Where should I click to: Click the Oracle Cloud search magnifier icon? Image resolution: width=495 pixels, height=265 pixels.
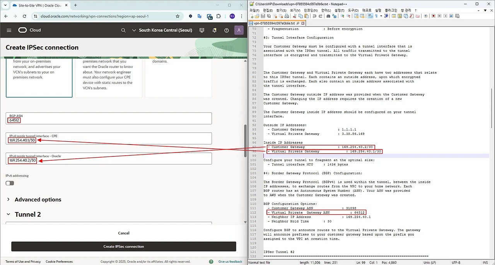(123, 30)
